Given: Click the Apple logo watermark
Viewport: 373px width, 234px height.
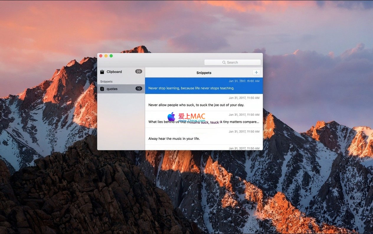Looking at the screenshot, I should click(171, 117).
